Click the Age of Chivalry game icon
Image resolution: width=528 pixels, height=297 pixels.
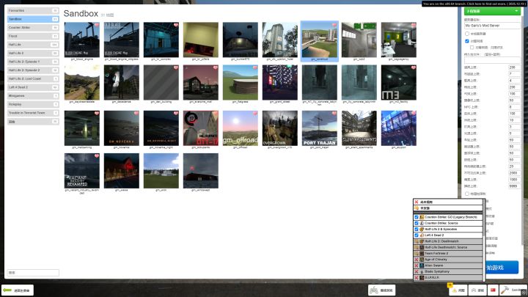coord(422,260)
